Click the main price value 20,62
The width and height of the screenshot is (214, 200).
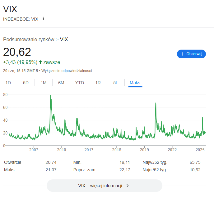click(17, 52)
